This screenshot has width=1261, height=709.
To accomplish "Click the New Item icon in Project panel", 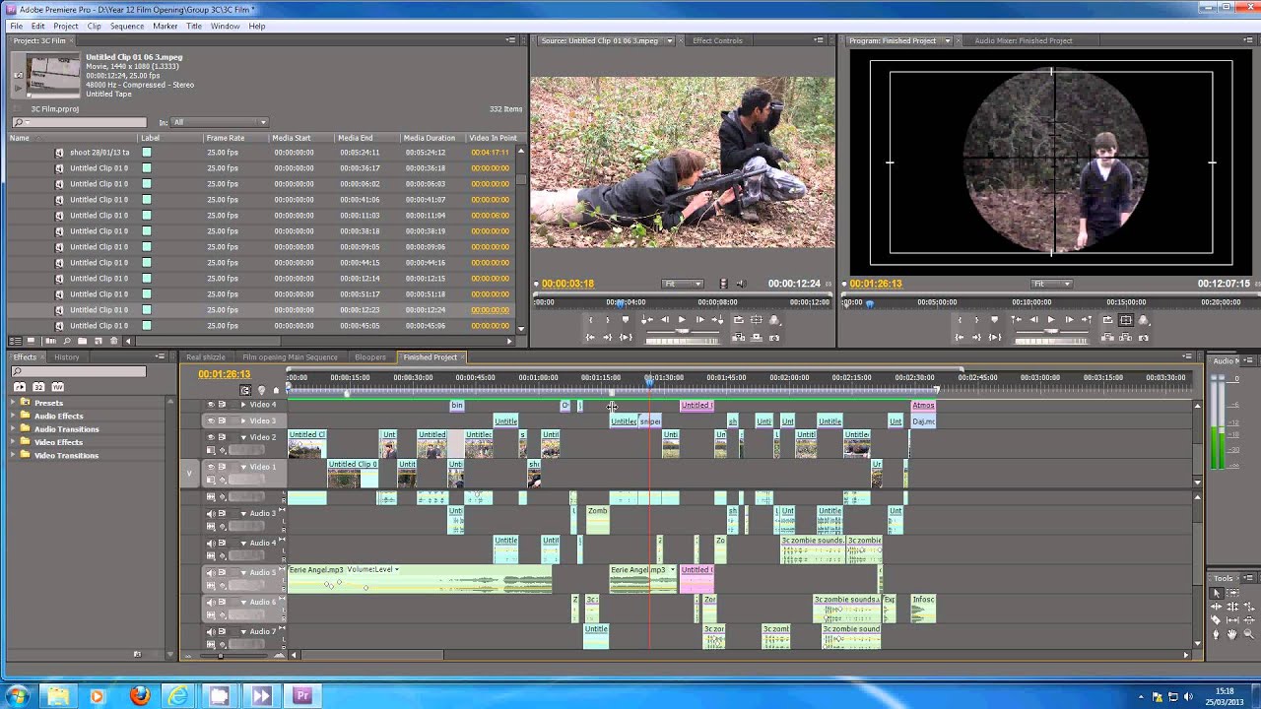I will (x=98, y=341).
